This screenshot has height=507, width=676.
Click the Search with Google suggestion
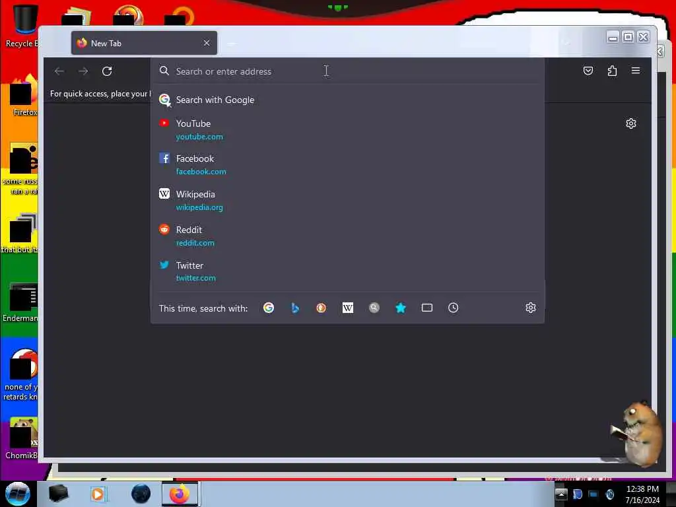click(347, 100)
